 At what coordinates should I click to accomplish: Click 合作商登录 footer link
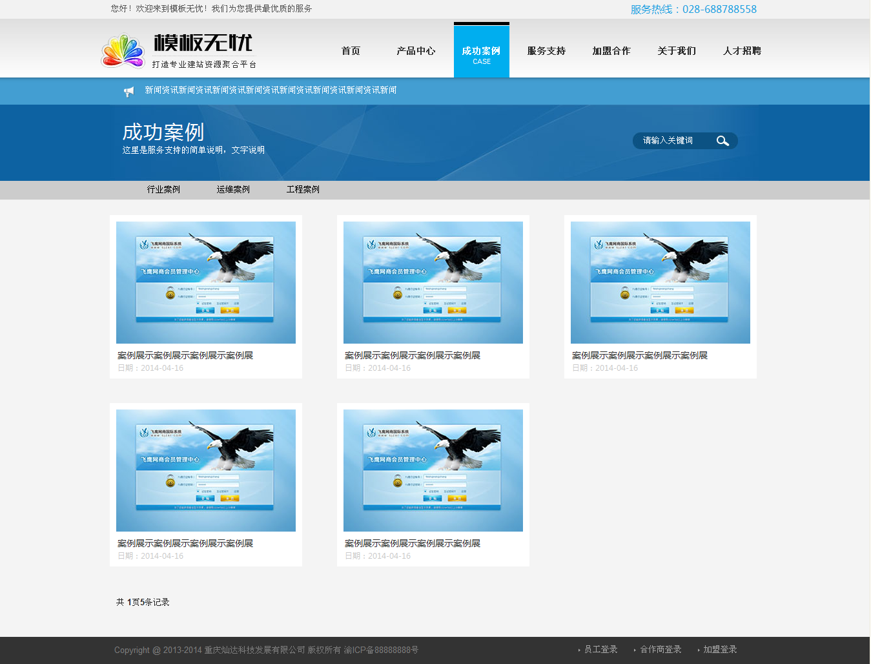tap(661, 649)
